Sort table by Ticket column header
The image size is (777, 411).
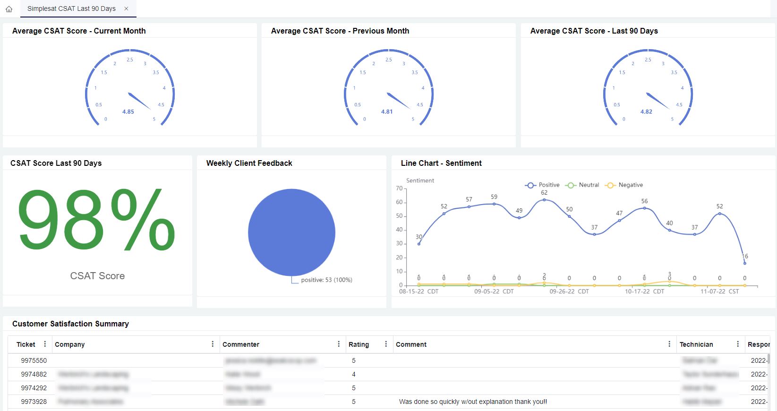(x=26, y=344)
